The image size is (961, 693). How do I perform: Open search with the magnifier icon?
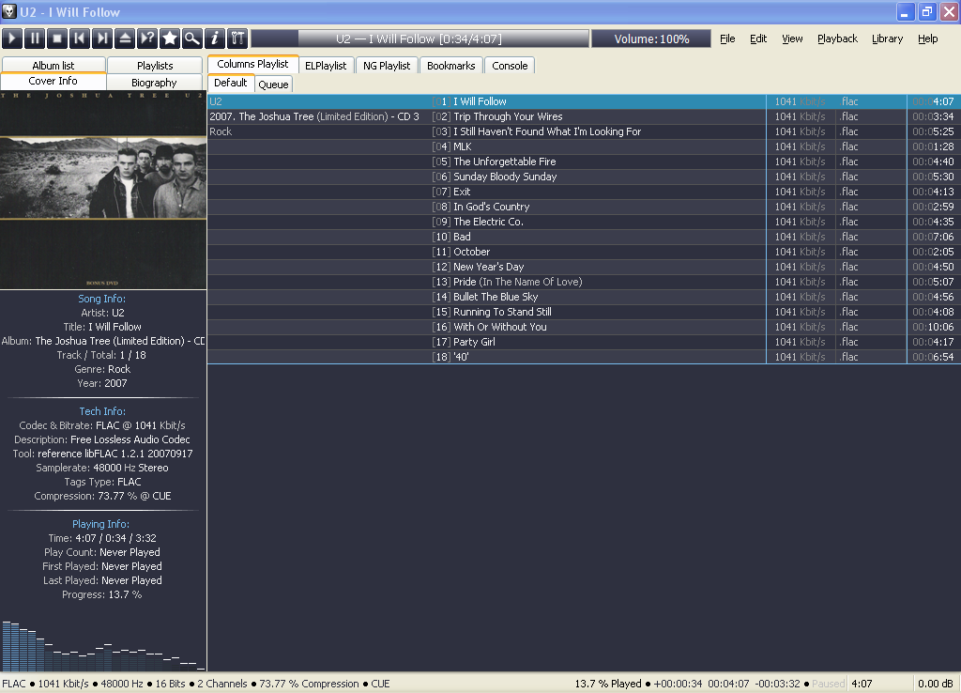192,38
